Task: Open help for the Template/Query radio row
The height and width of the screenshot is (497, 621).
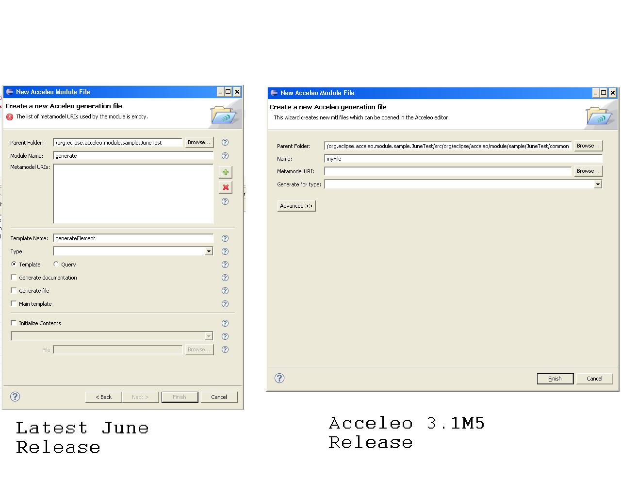Action: point(225,265)
